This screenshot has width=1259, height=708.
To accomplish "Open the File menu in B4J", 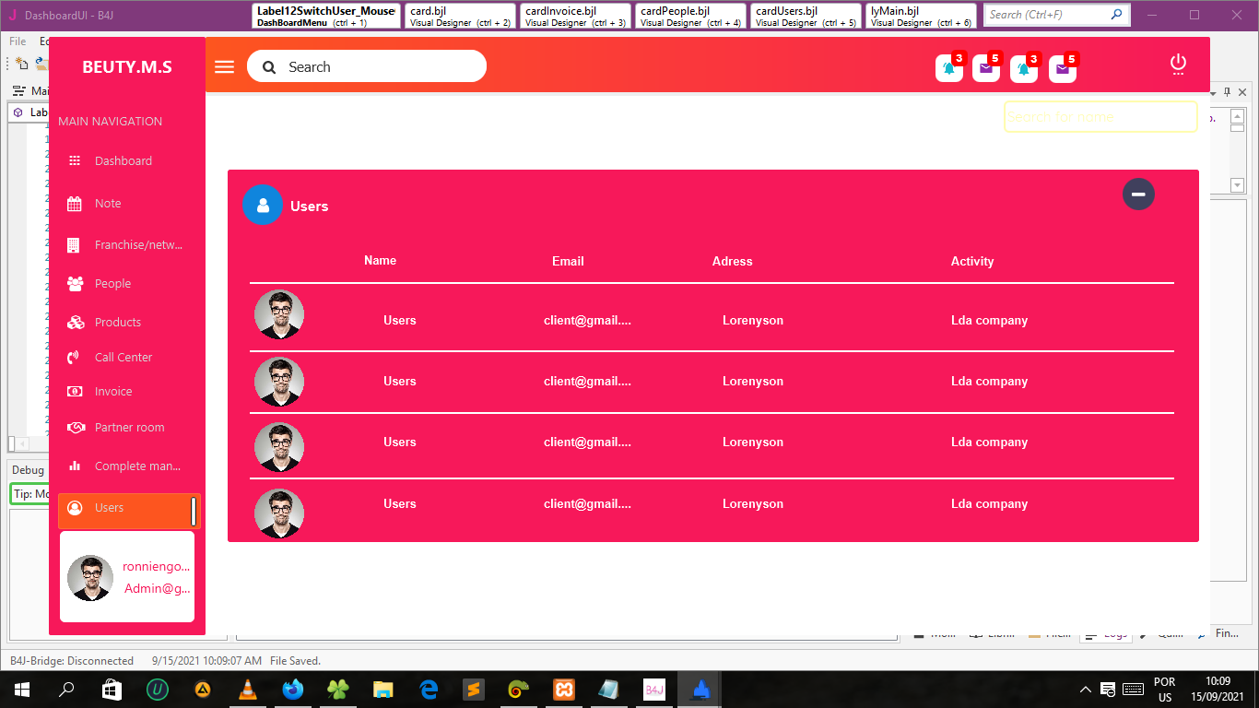I will [18, 41].
